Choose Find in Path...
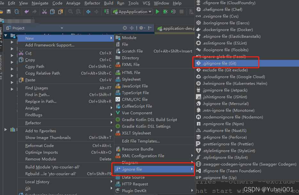Viewport: 299px width, 195px height. [66, 95]
